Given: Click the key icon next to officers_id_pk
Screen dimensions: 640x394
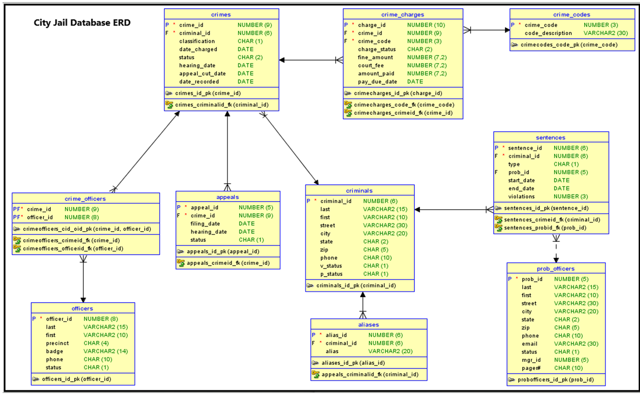Looking at the screenshot, I should pyautogui.click(x=35, y=379).
